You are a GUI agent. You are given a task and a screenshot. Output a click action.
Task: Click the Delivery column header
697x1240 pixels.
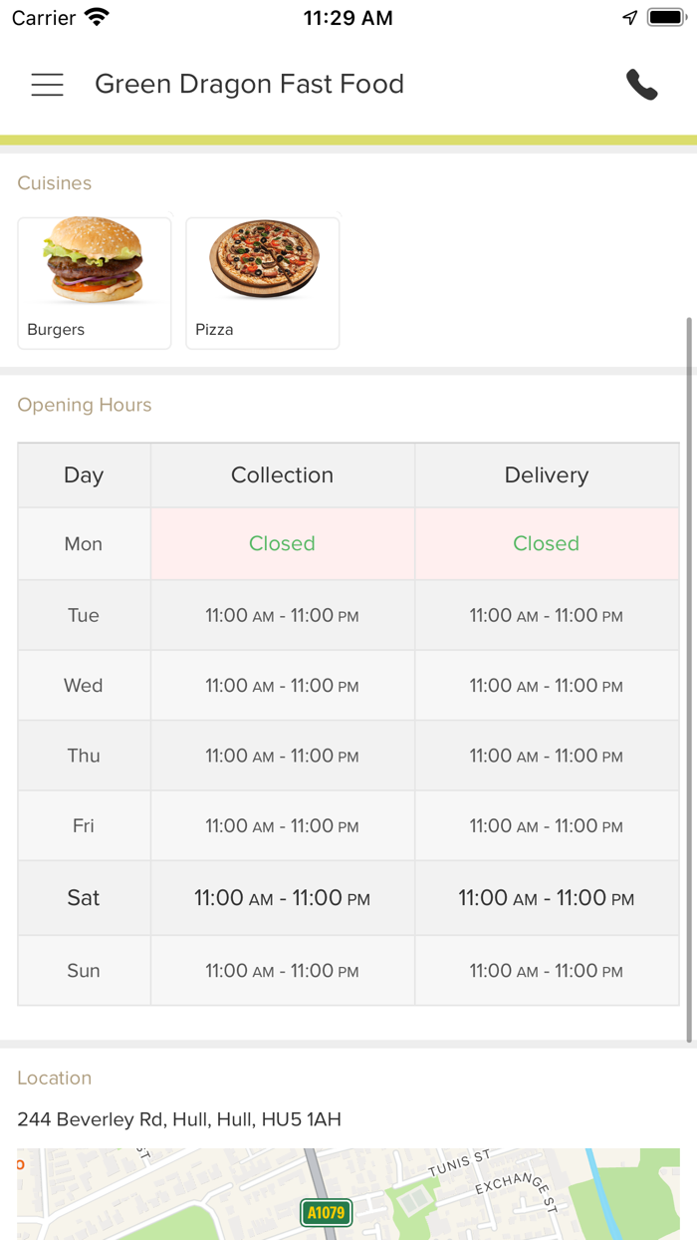547,475
